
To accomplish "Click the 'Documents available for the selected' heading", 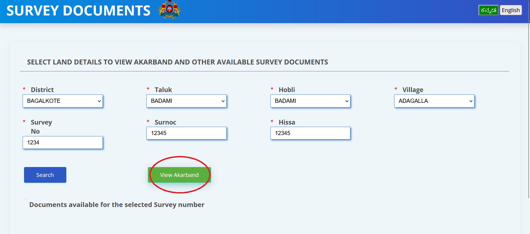I will point(117,205).
